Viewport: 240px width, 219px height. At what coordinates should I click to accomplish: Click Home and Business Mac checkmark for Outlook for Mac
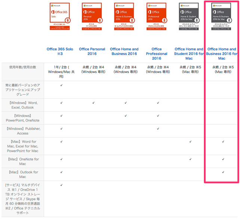tap(223, 172)
